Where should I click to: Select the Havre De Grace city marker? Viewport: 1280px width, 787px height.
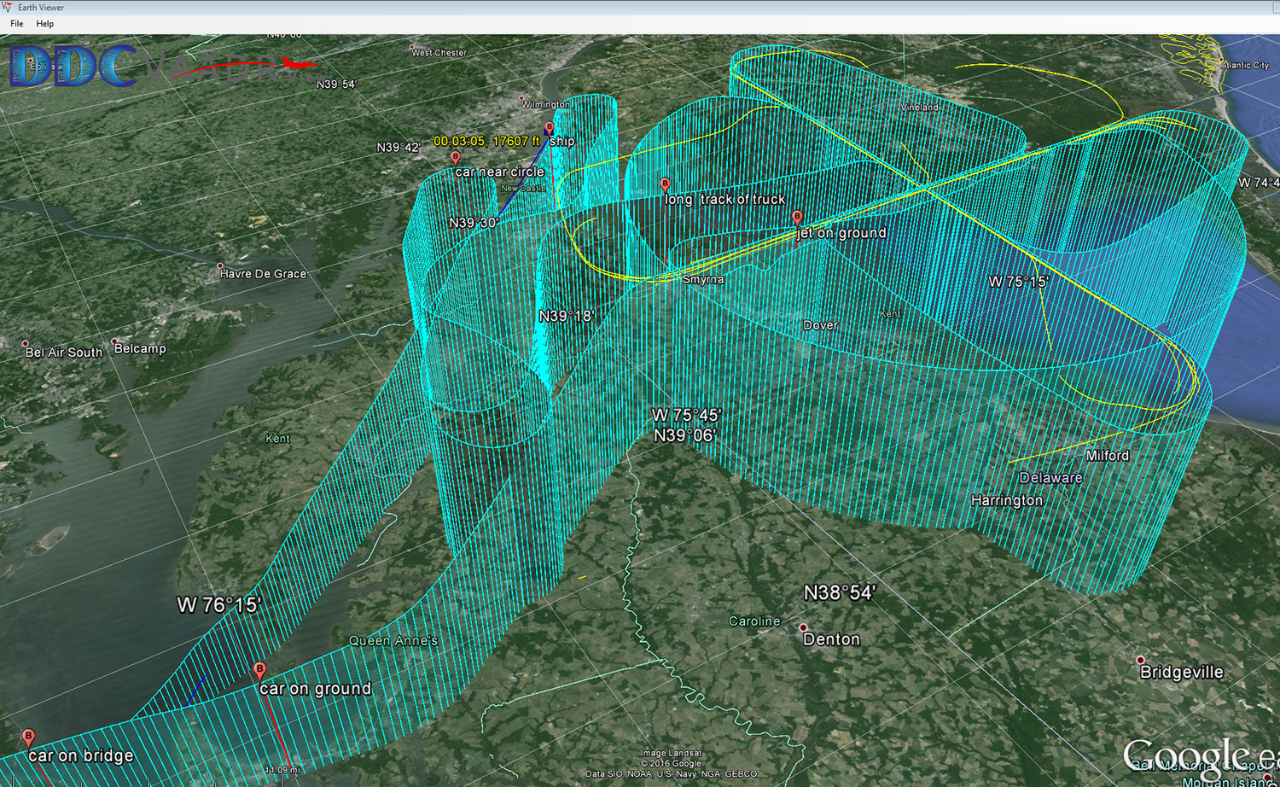pos(220,266)
